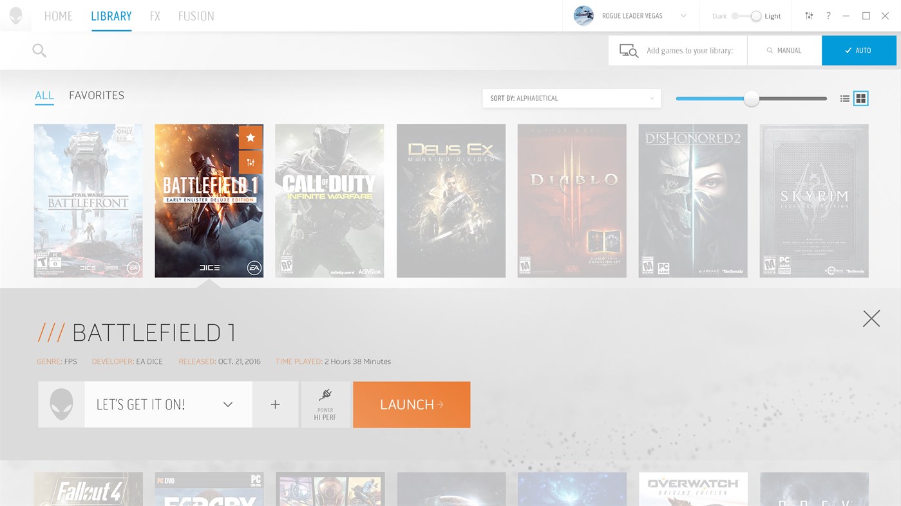Screen dimensions: 901x506
Task: Open the Rogue Leader Vegas user dropdown
Action: (x=683, y=16)
